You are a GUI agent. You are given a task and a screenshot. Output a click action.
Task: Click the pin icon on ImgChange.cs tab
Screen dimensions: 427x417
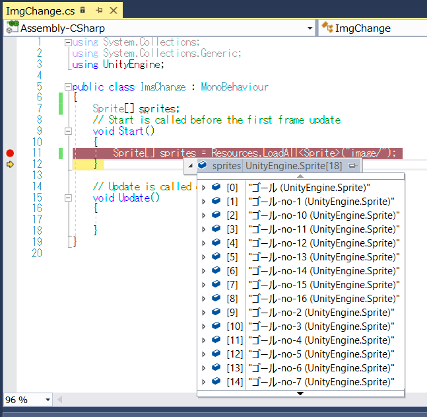point(99,11)
